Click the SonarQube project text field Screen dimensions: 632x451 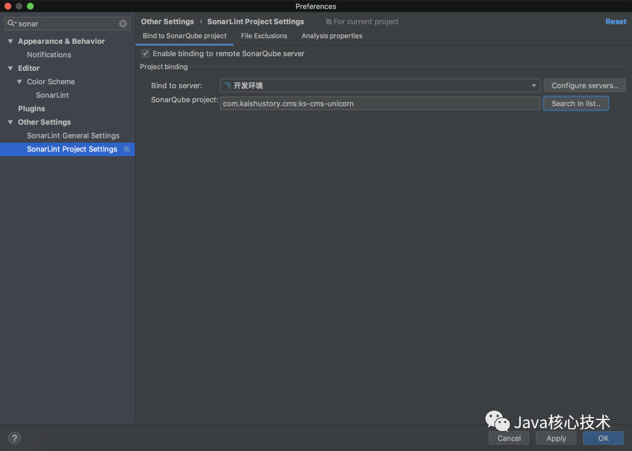(x=380, y=104)
